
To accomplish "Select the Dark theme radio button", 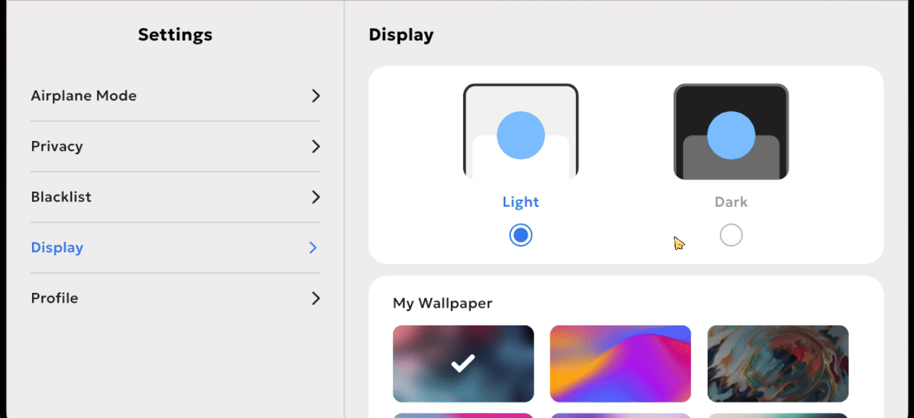I will click(x=731, y=235).
